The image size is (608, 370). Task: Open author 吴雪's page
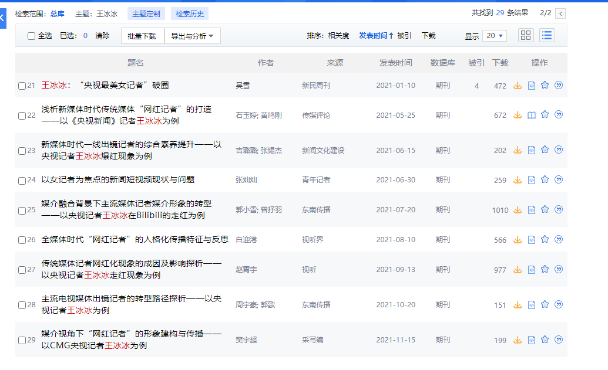pyautogui.click(x=243, y=86)
